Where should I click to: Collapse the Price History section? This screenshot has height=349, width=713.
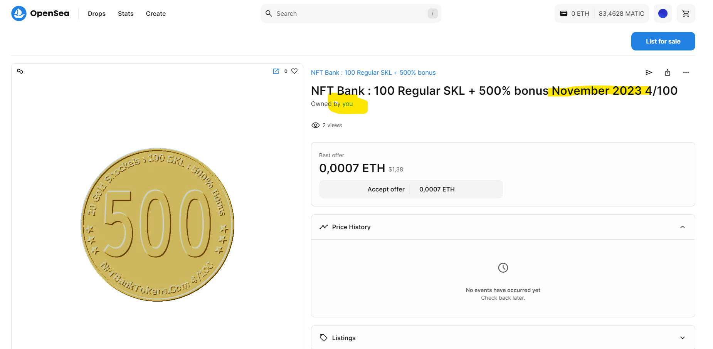pyautogui.click(x=682, y=227)
